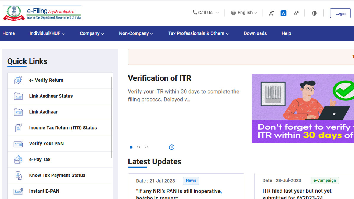The width and height of the screenshot is (354, 199).
Task: Click the e-Filing Income Tax Department logo
Action: coord(41,13)
